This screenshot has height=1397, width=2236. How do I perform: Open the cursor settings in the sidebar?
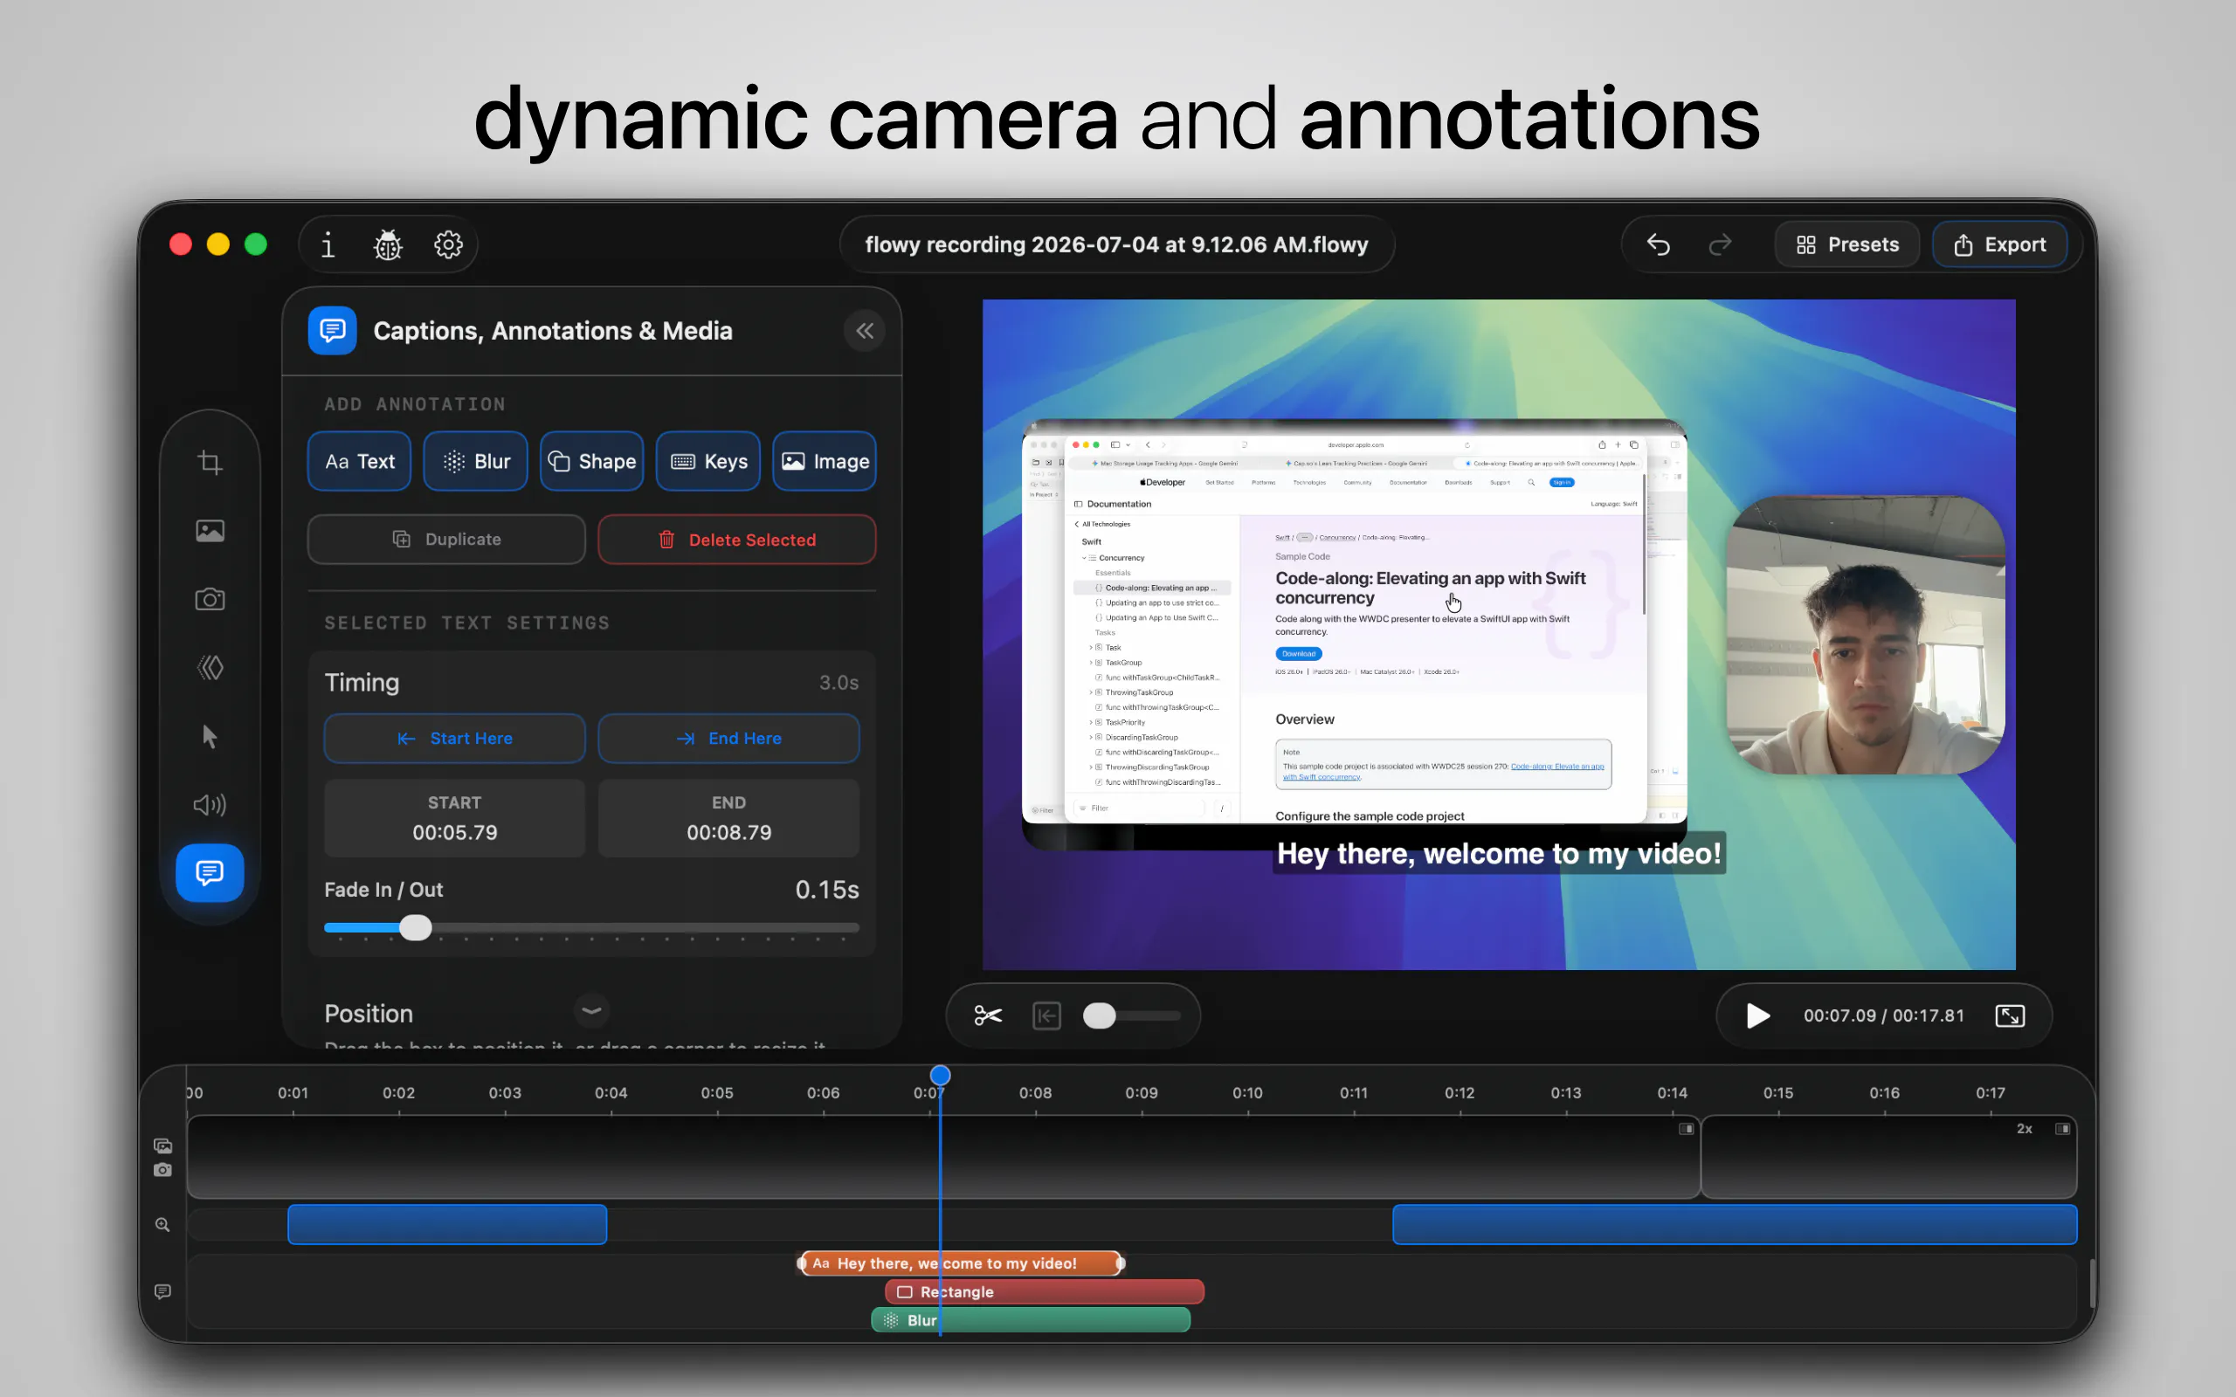click(x=210, y=736)
